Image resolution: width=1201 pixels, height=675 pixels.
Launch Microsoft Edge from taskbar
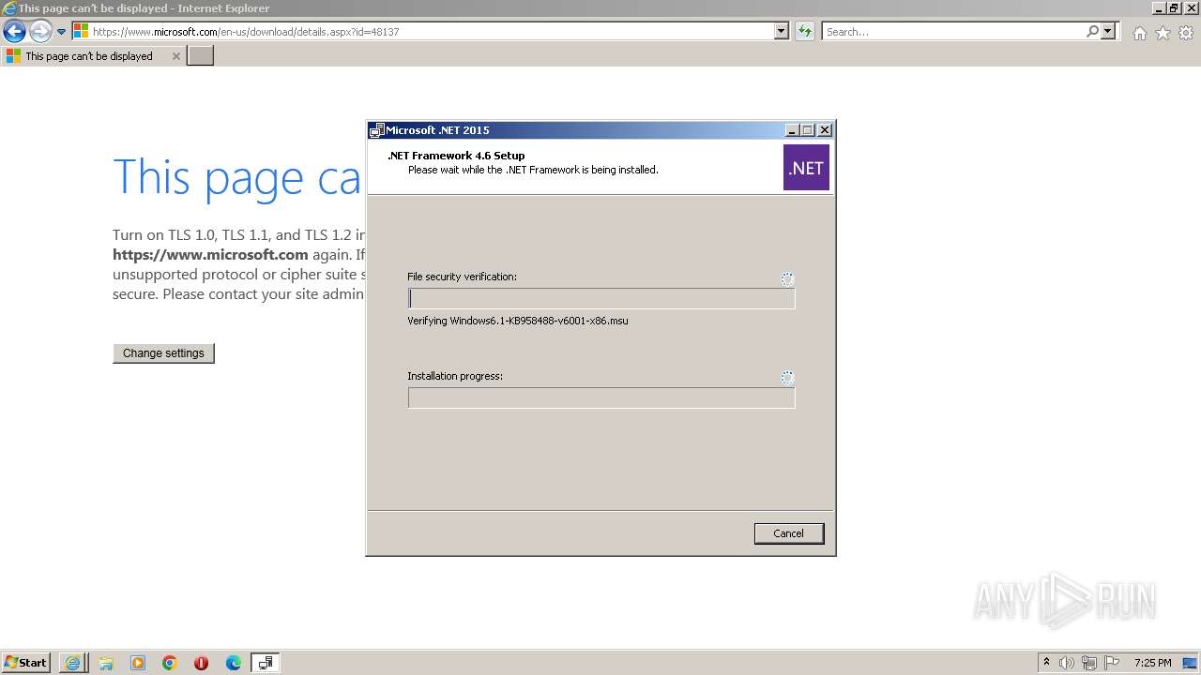click(234, 663)
